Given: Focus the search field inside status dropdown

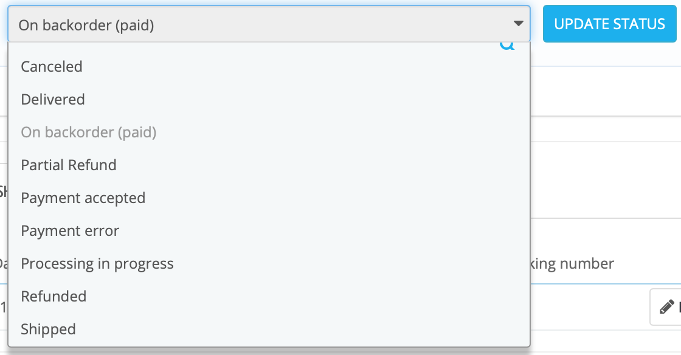Looking at the screenshot, I should pyautogui.click(x=255, y=46).
